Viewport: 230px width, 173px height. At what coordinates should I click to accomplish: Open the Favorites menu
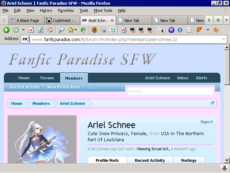(66, 10)
